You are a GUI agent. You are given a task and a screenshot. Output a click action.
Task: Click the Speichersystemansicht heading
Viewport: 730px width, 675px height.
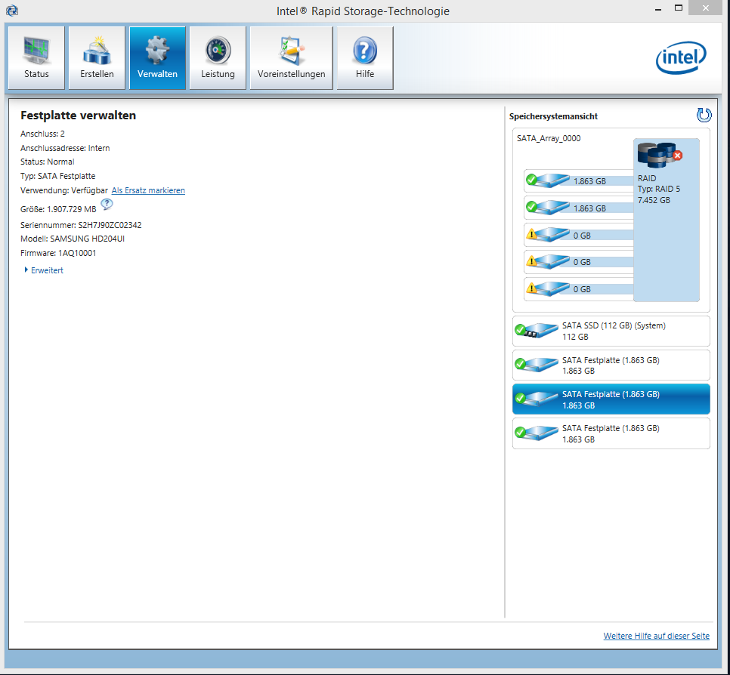[x=553, y=116]
